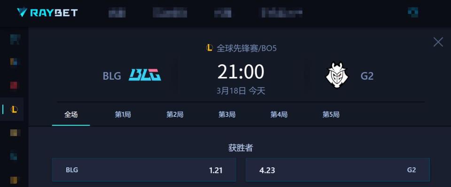Image resolution: width=451 pixels, height=187 pixels.
Task: Click the first blurred top navigation item
Action: 117,13
